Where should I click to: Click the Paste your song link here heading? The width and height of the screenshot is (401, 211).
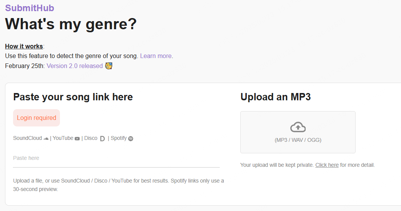73,97
